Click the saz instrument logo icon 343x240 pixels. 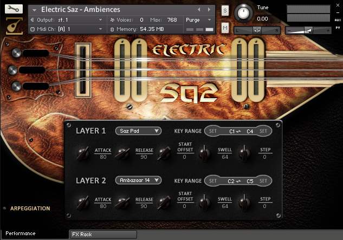(14, 26)
